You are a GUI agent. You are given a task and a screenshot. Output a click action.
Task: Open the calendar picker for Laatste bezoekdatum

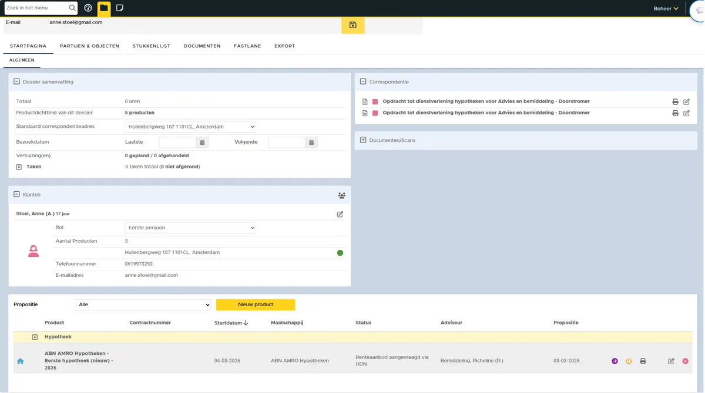coord(202,143)
